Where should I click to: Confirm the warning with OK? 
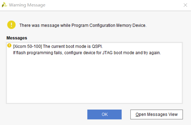point(104,114)
